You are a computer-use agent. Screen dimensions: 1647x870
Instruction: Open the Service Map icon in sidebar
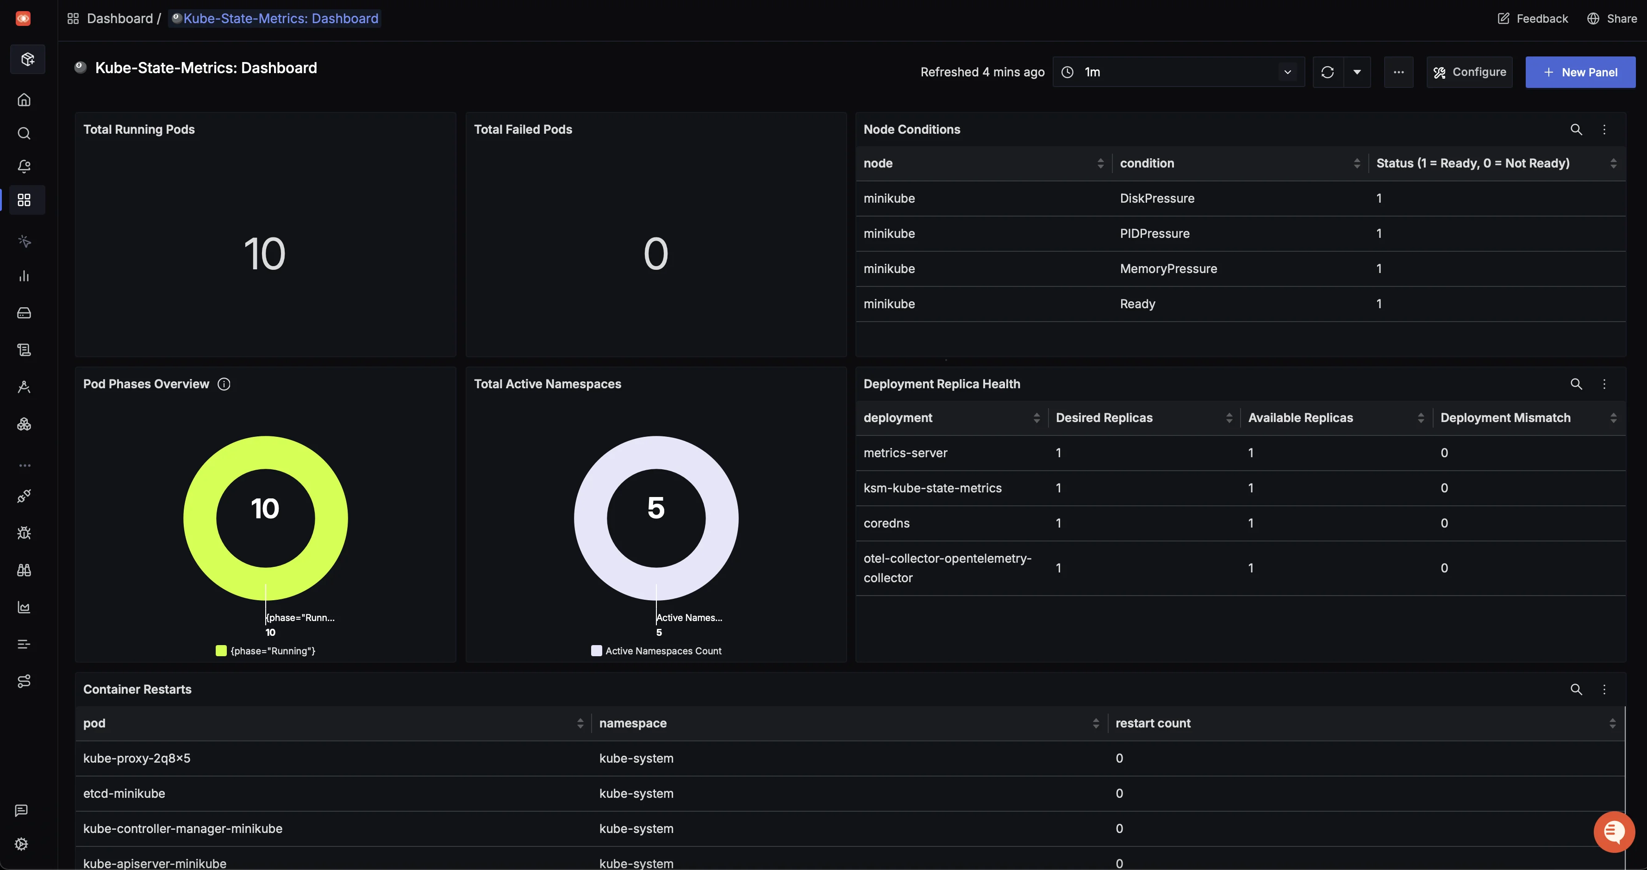pos(24,681)
